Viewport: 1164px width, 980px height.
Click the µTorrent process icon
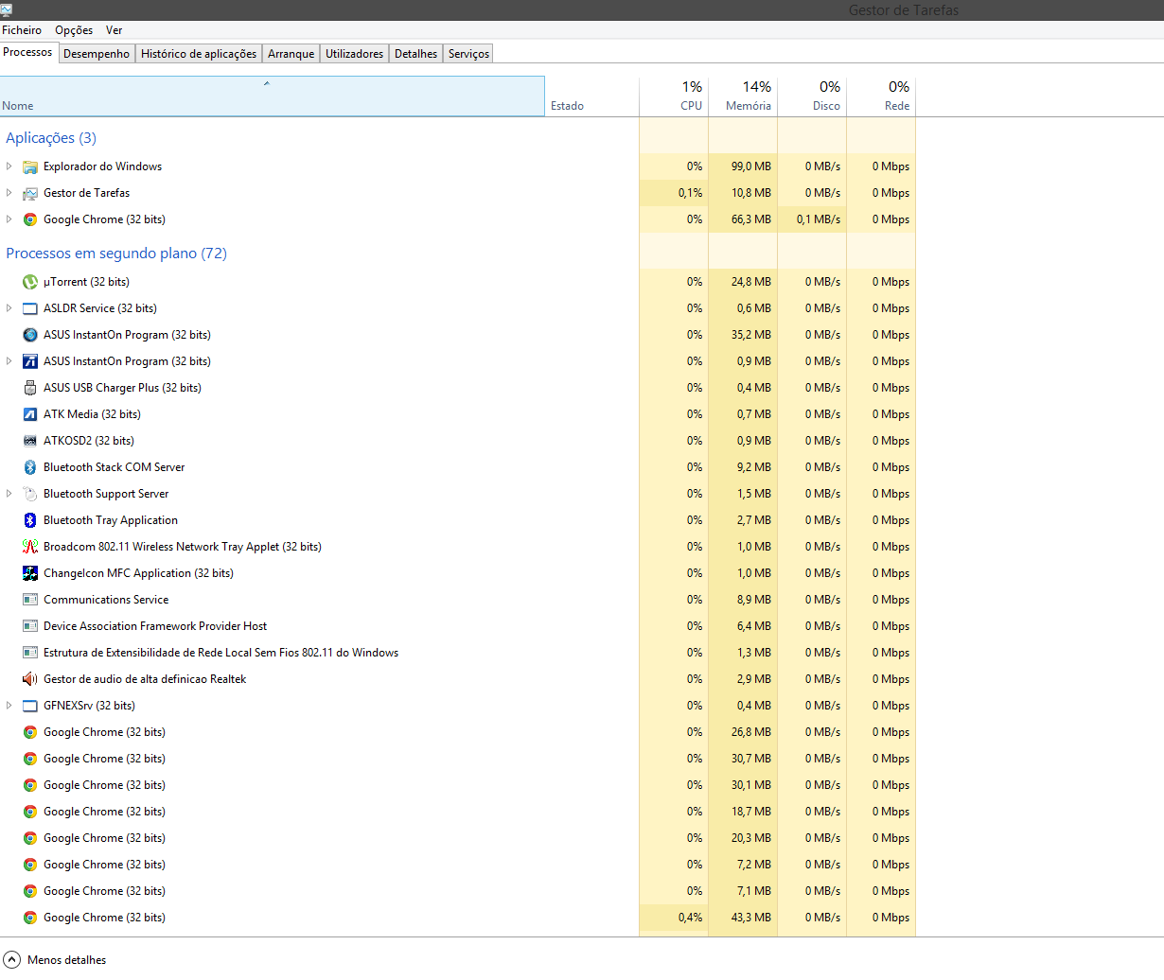30,282
